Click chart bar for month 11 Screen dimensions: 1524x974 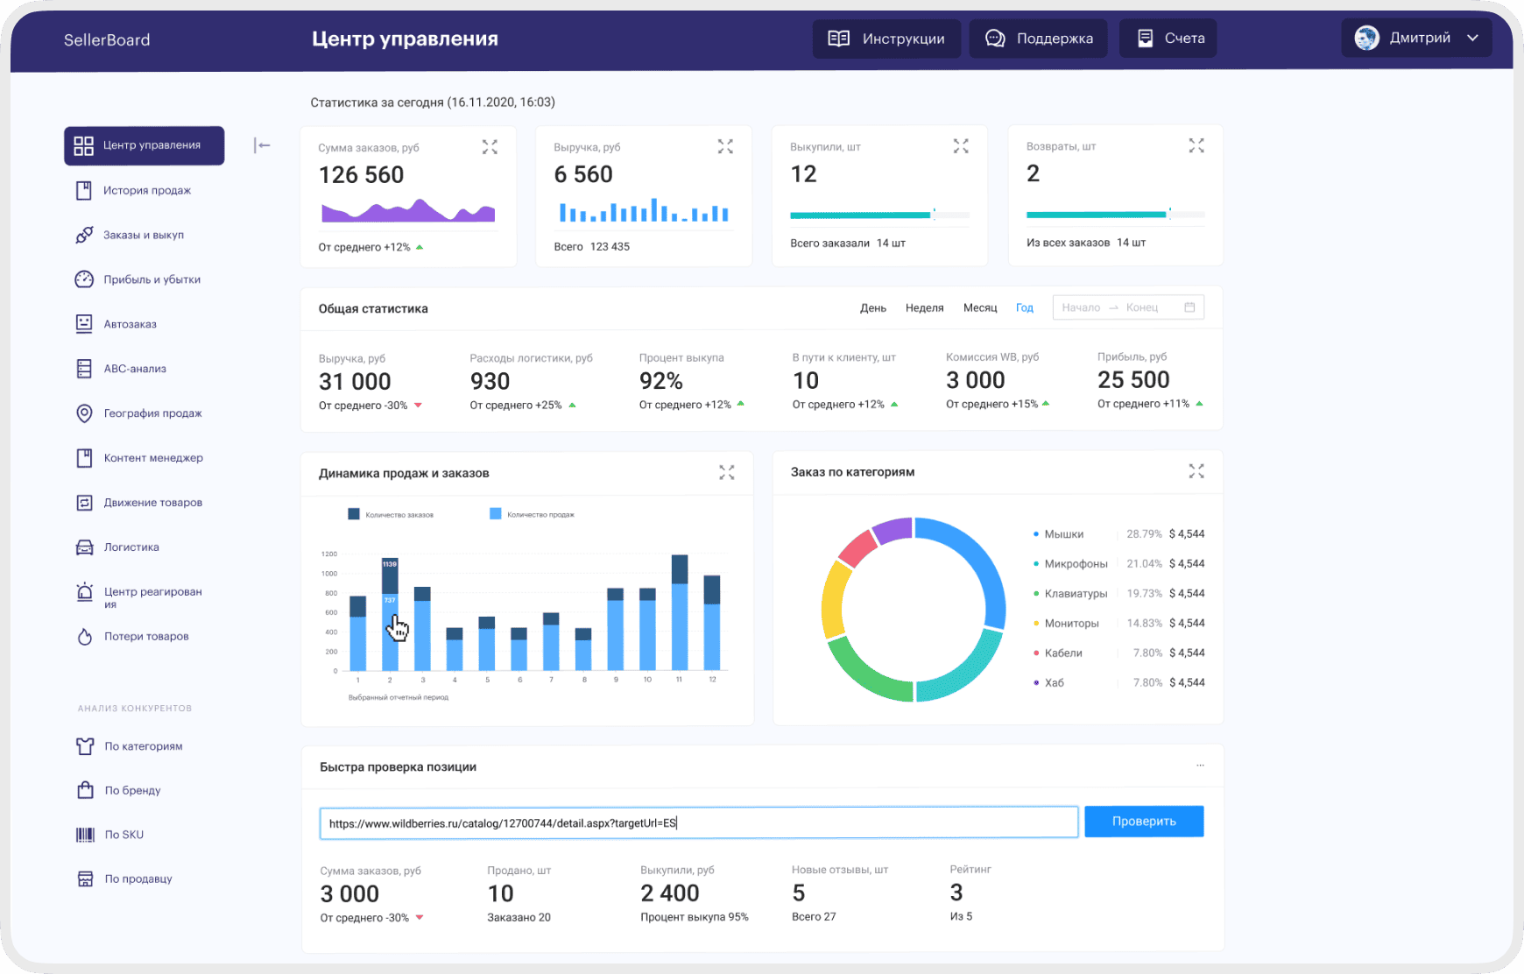(680, 612)
